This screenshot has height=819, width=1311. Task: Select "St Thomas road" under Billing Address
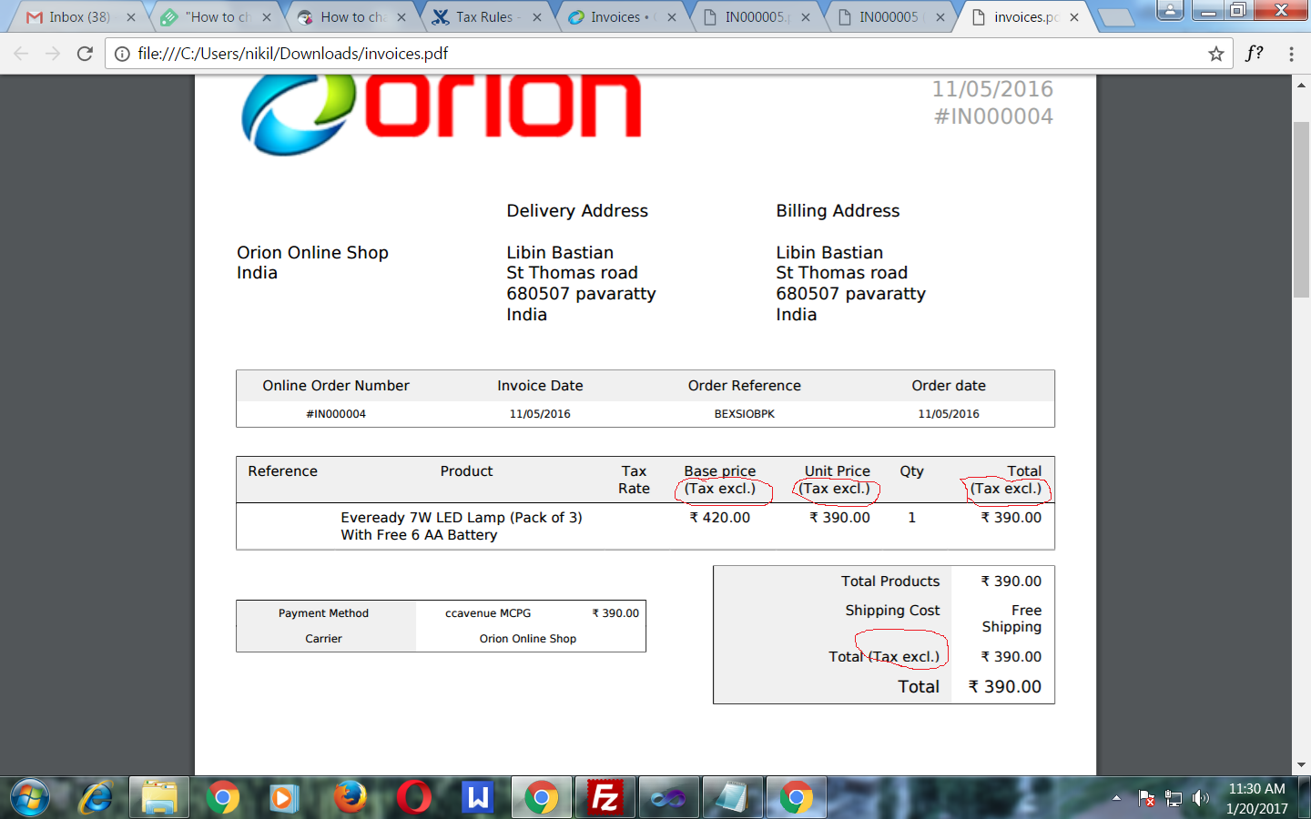[841, 273]
